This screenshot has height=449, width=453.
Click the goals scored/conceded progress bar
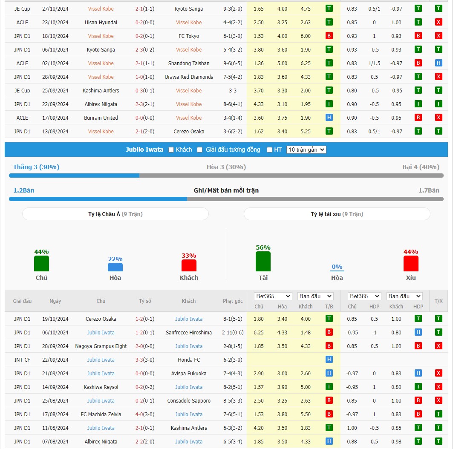coord(226,199)
